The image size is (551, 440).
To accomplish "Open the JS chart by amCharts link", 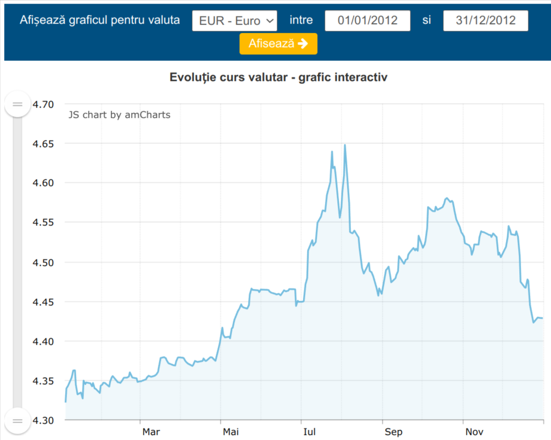I will click(x=119, y=115).
